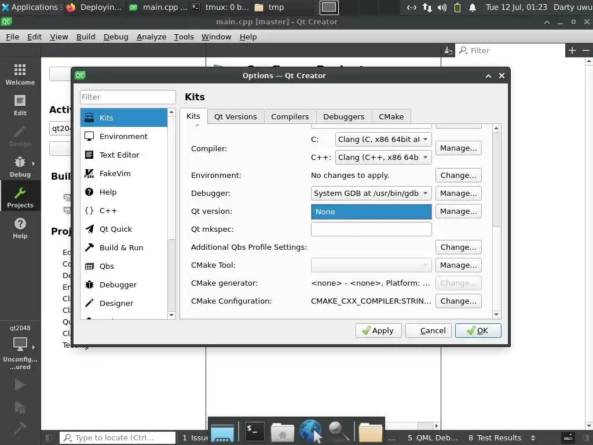The height and width of the screenshot is (445, 593).
Task: Click the plus icon beside the Filter
Action: click(x=572, y=50)
